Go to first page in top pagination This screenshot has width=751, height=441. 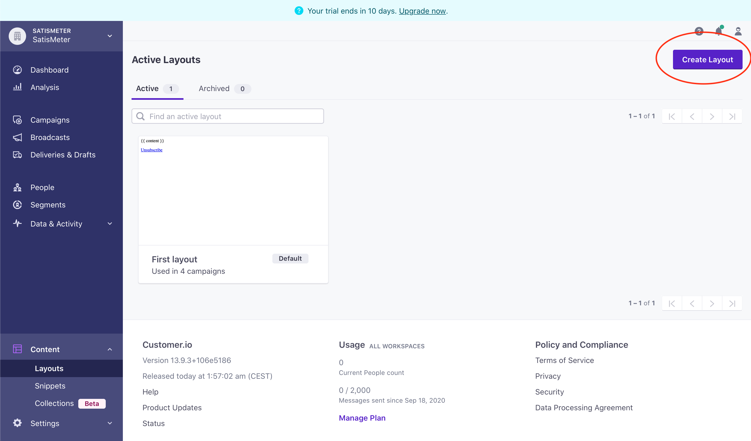672,116
